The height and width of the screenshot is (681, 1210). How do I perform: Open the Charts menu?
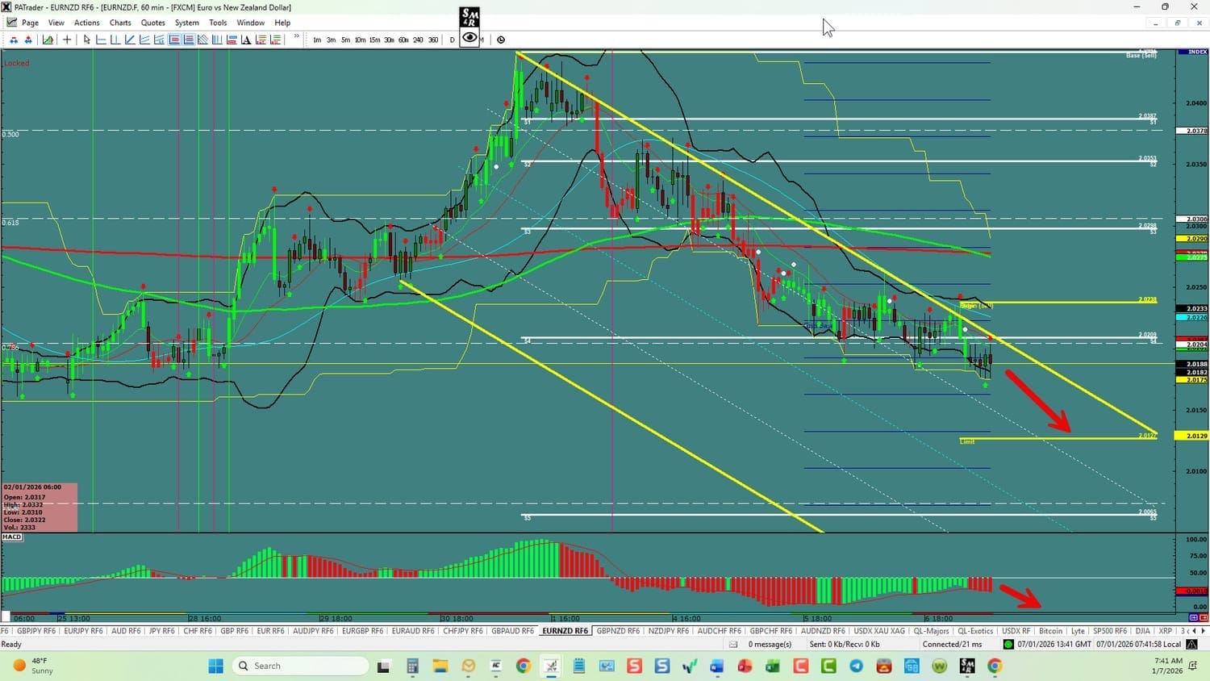[120, 23]
